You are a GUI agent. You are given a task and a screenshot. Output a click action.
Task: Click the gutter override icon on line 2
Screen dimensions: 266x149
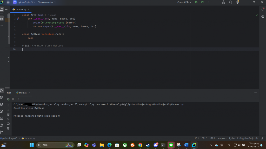click(x=18, y=19)
